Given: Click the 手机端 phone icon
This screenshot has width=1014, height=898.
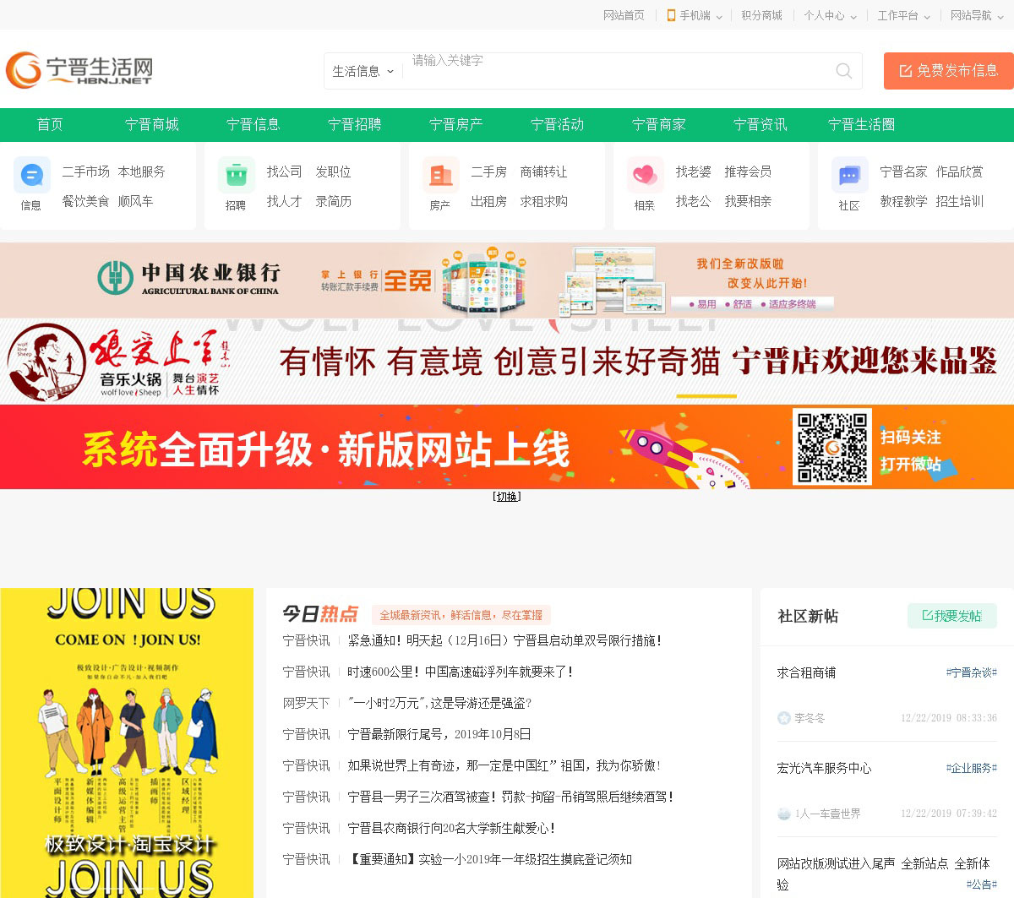Looking at the screenshot, I should pyautogui.click(x=671, y=15).
